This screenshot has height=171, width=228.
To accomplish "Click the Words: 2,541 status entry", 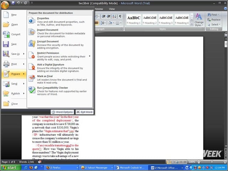I will pos(26,162).
